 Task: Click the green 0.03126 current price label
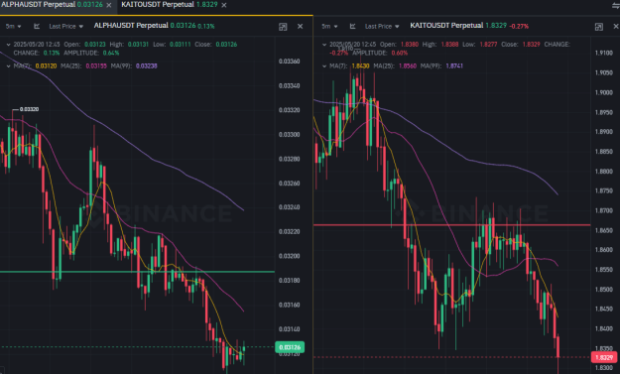290,347
